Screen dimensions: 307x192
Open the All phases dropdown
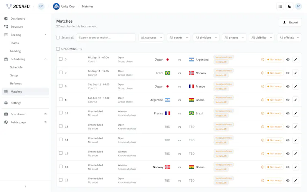(234, 38)
